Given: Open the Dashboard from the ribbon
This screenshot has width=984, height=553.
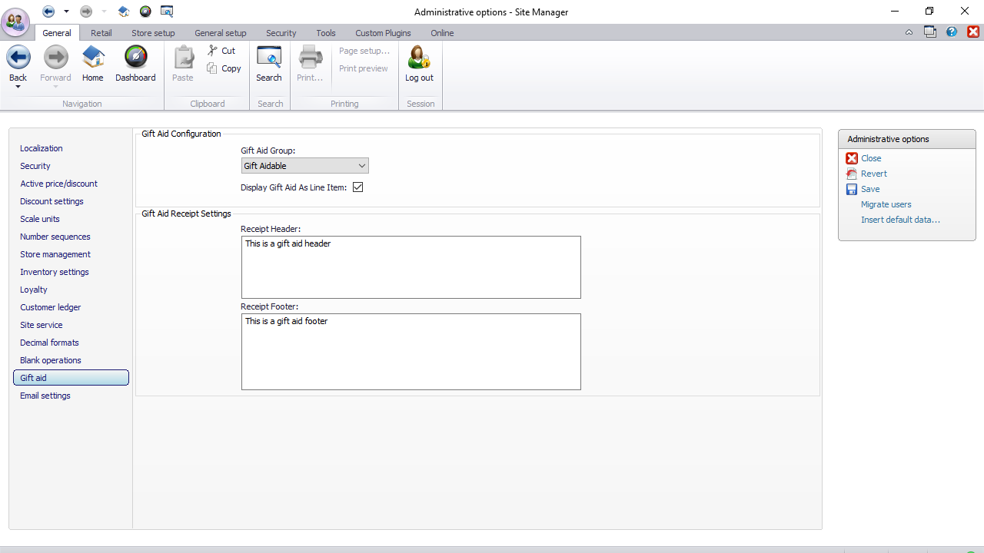Looking at the screenshot, I should pos(135,58).
